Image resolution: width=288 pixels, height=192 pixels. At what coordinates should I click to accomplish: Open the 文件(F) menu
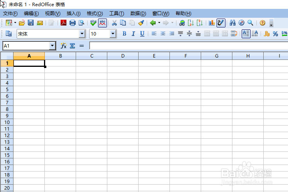tap(10, 14)
